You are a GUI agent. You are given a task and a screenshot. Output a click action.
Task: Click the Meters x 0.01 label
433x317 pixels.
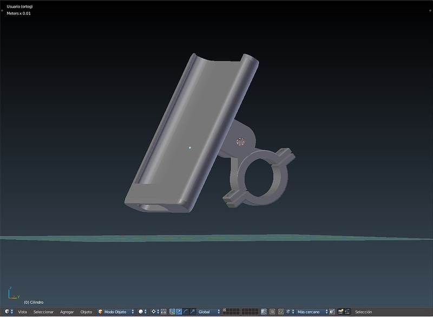[18, 13]
